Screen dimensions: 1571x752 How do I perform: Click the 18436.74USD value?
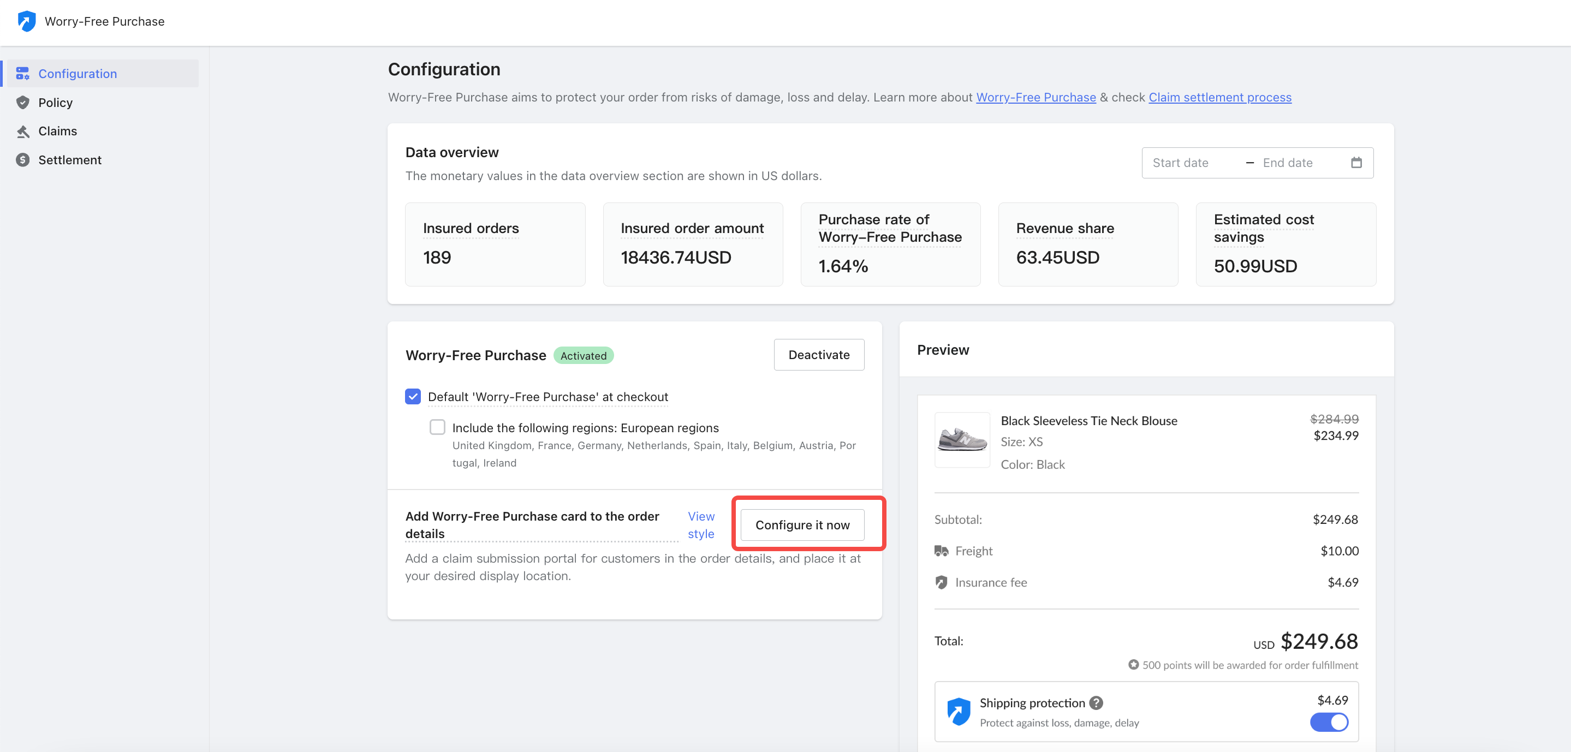coord(676,258)
